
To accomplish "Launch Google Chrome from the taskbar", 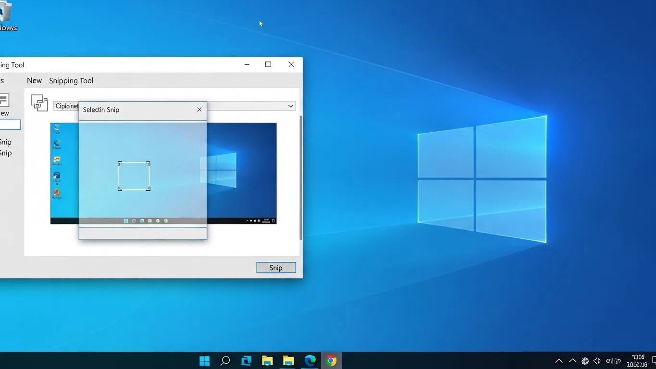I will tap(331, 361).
